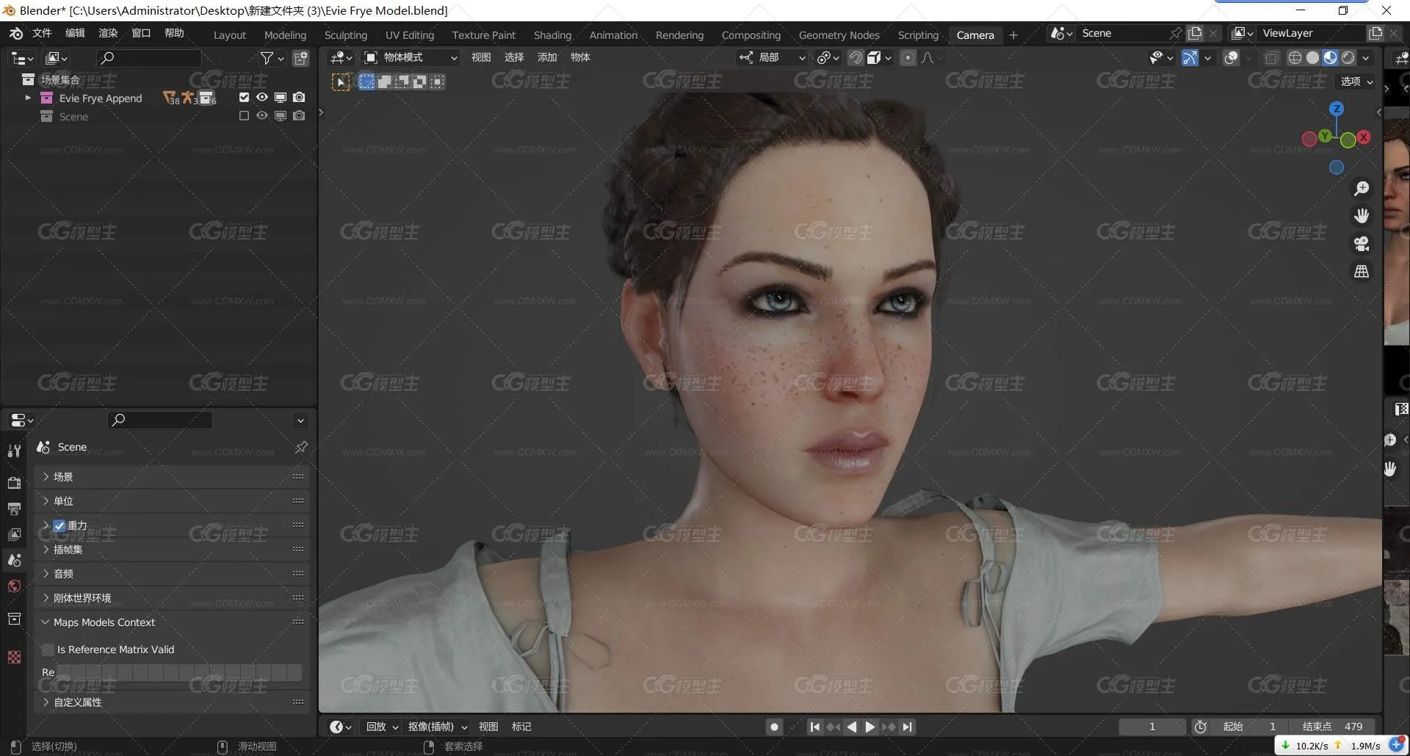Click 标记 marker menu in timeline
The image size is (1410, 756).
[x=521, y=727]
